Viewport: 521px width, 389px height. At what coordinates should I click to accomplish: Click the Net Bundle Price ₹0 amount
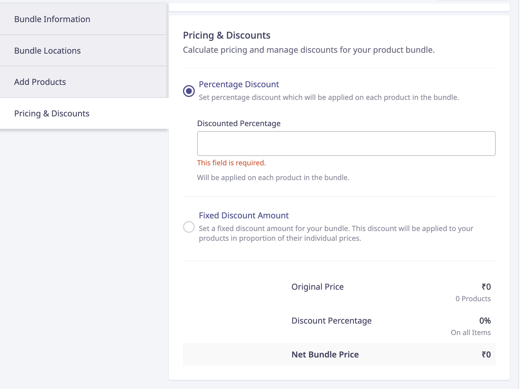click(486, 355)
